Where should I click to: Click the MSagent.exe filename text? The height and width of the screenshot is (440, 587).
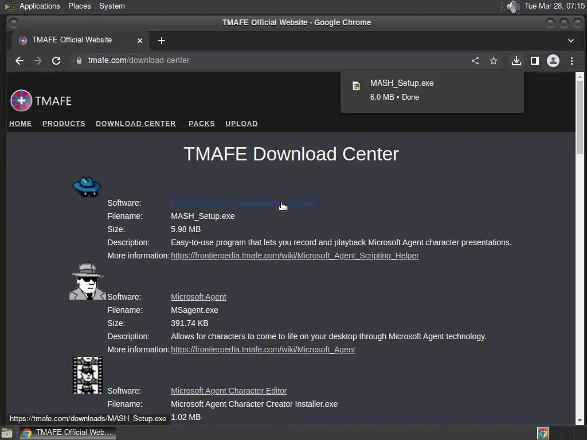194,310
